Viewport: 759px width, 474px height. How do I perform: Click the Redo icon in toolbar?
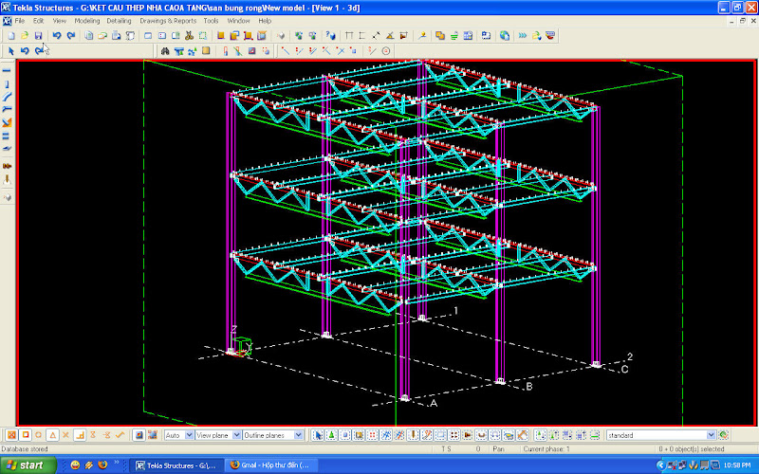pos(71,35)
